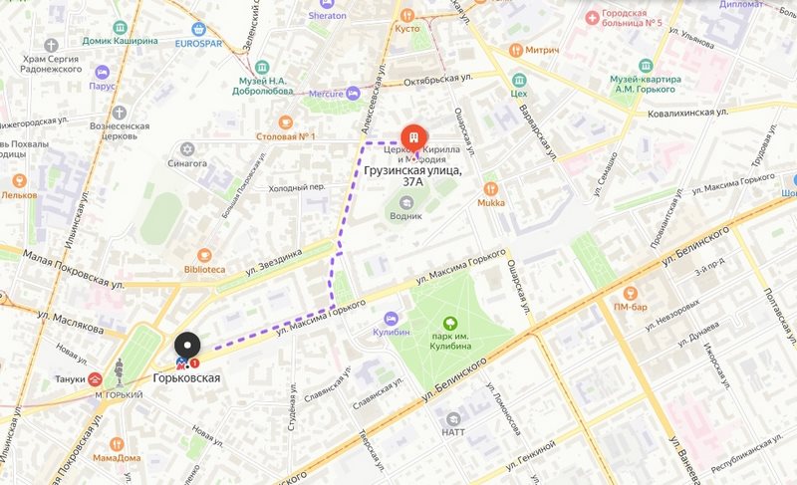Click the black route start marker
The height and width of the screenshot is (485, 797).
point(187,345)
